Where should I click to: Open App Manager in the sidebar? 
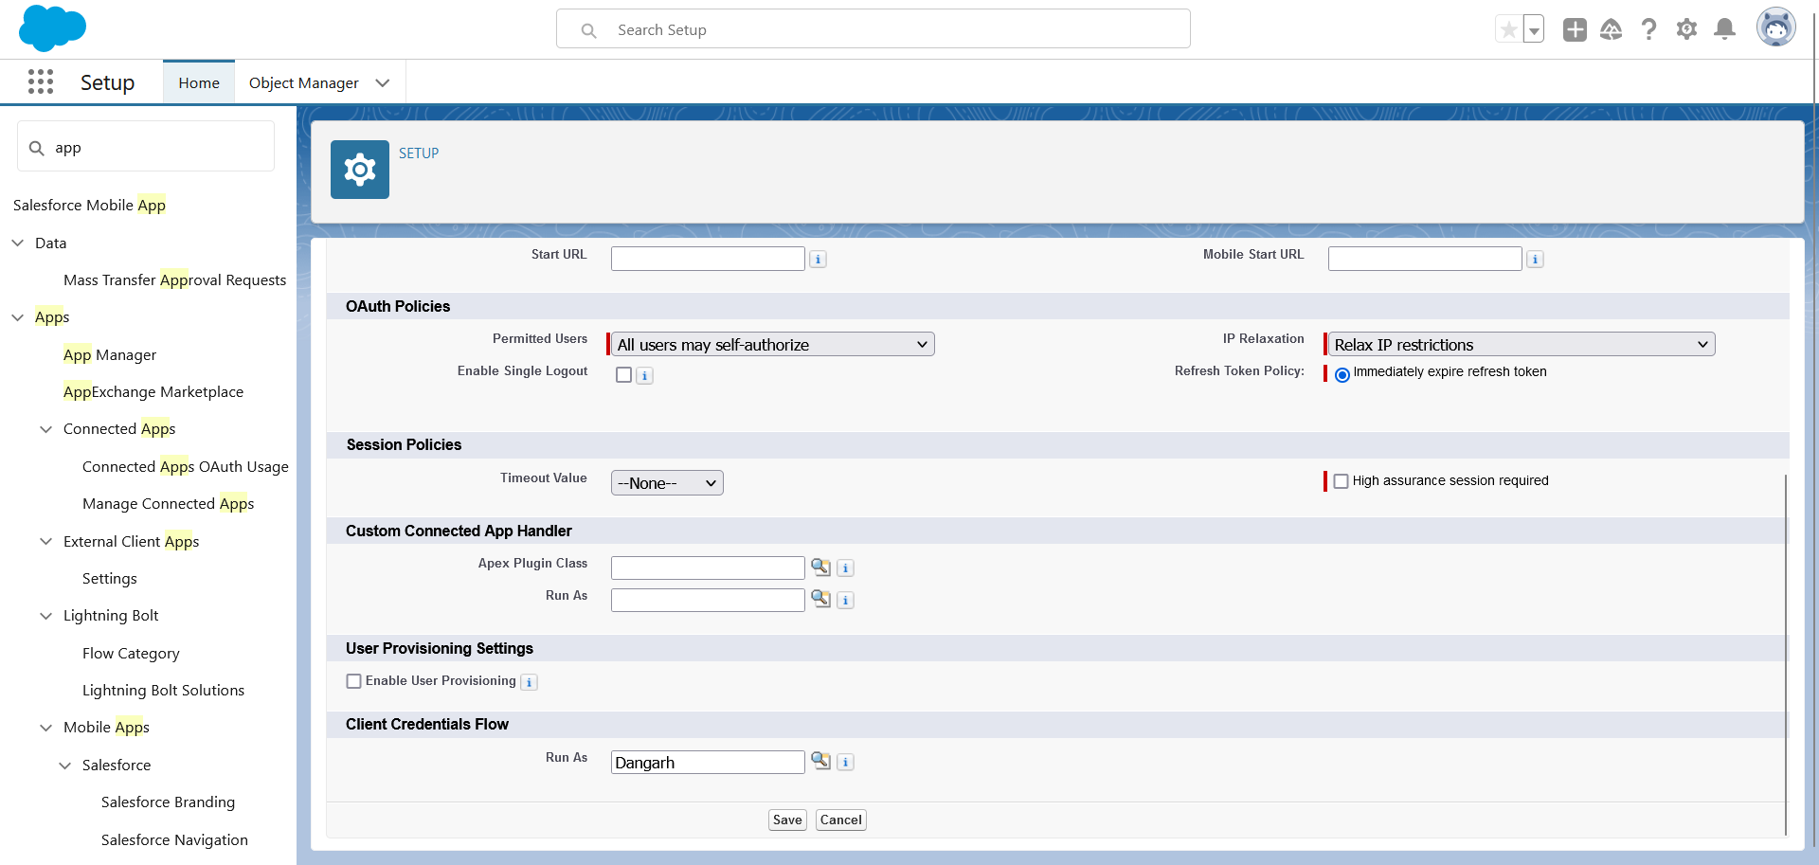[x=110, y=355]
